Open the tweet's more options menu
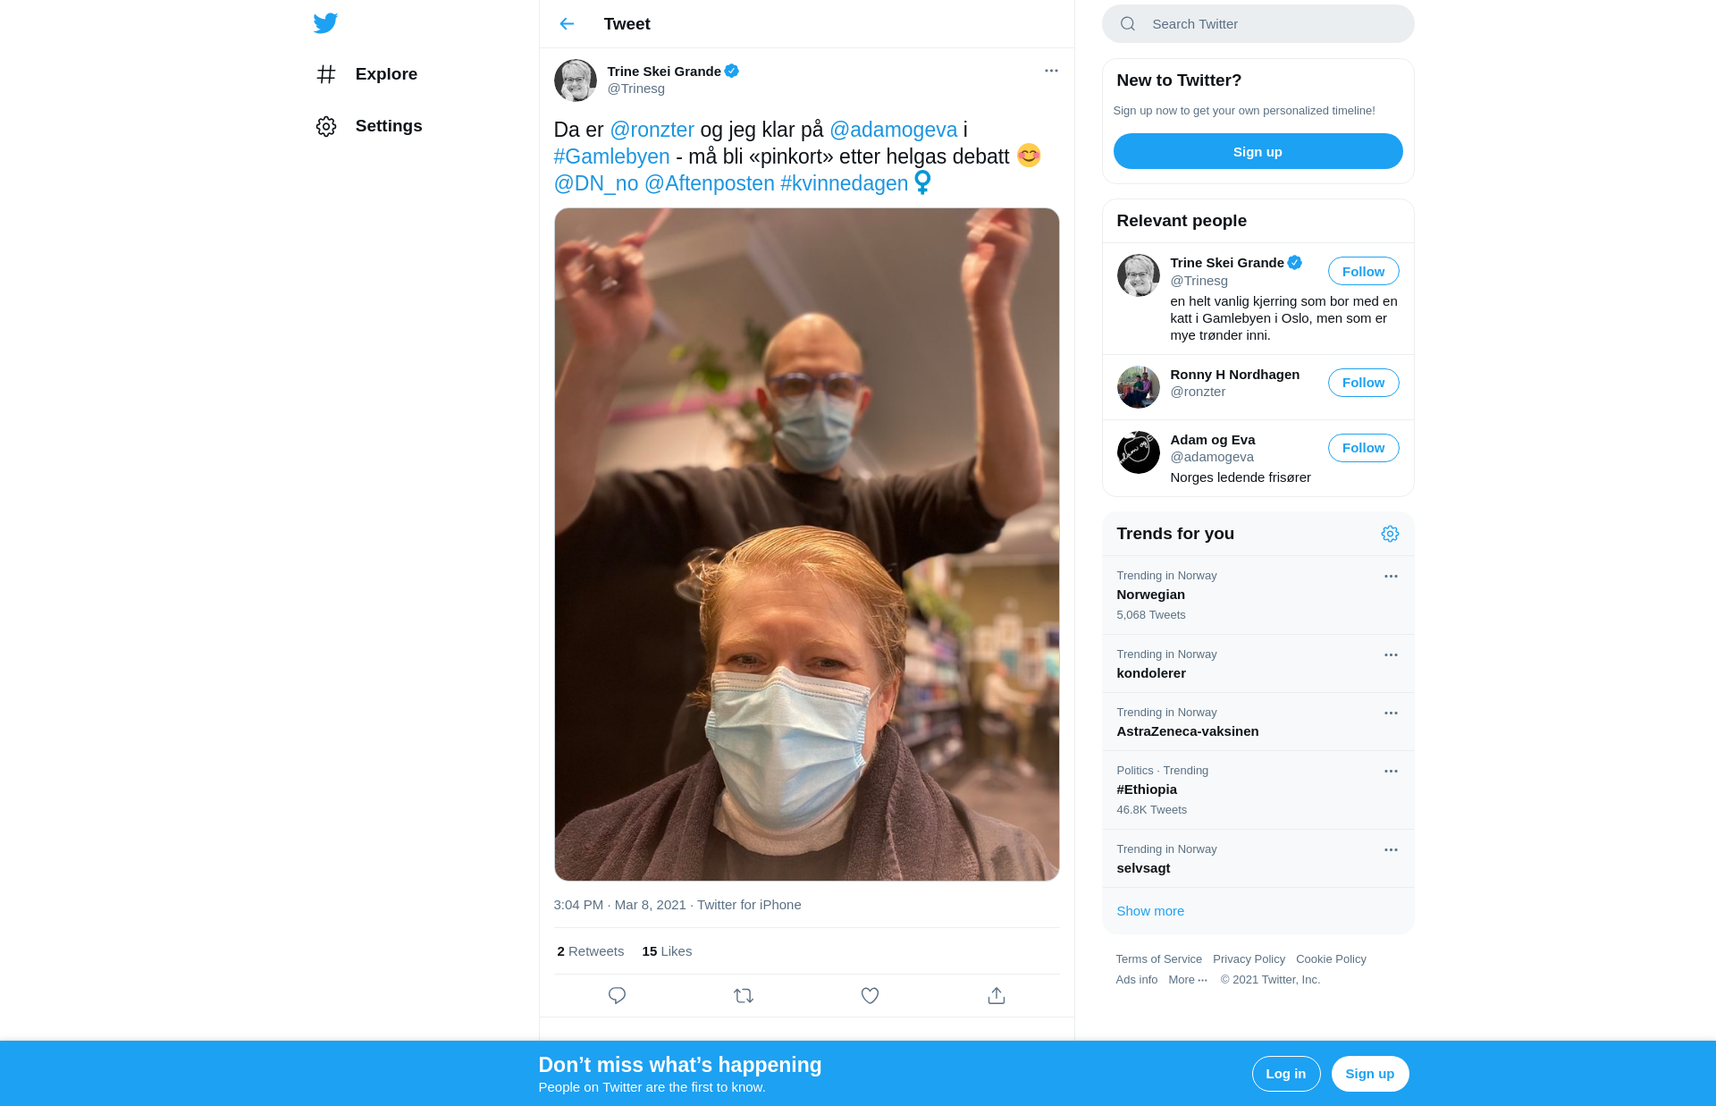Screen dimensions: 1716x1106 (1051, 71)
